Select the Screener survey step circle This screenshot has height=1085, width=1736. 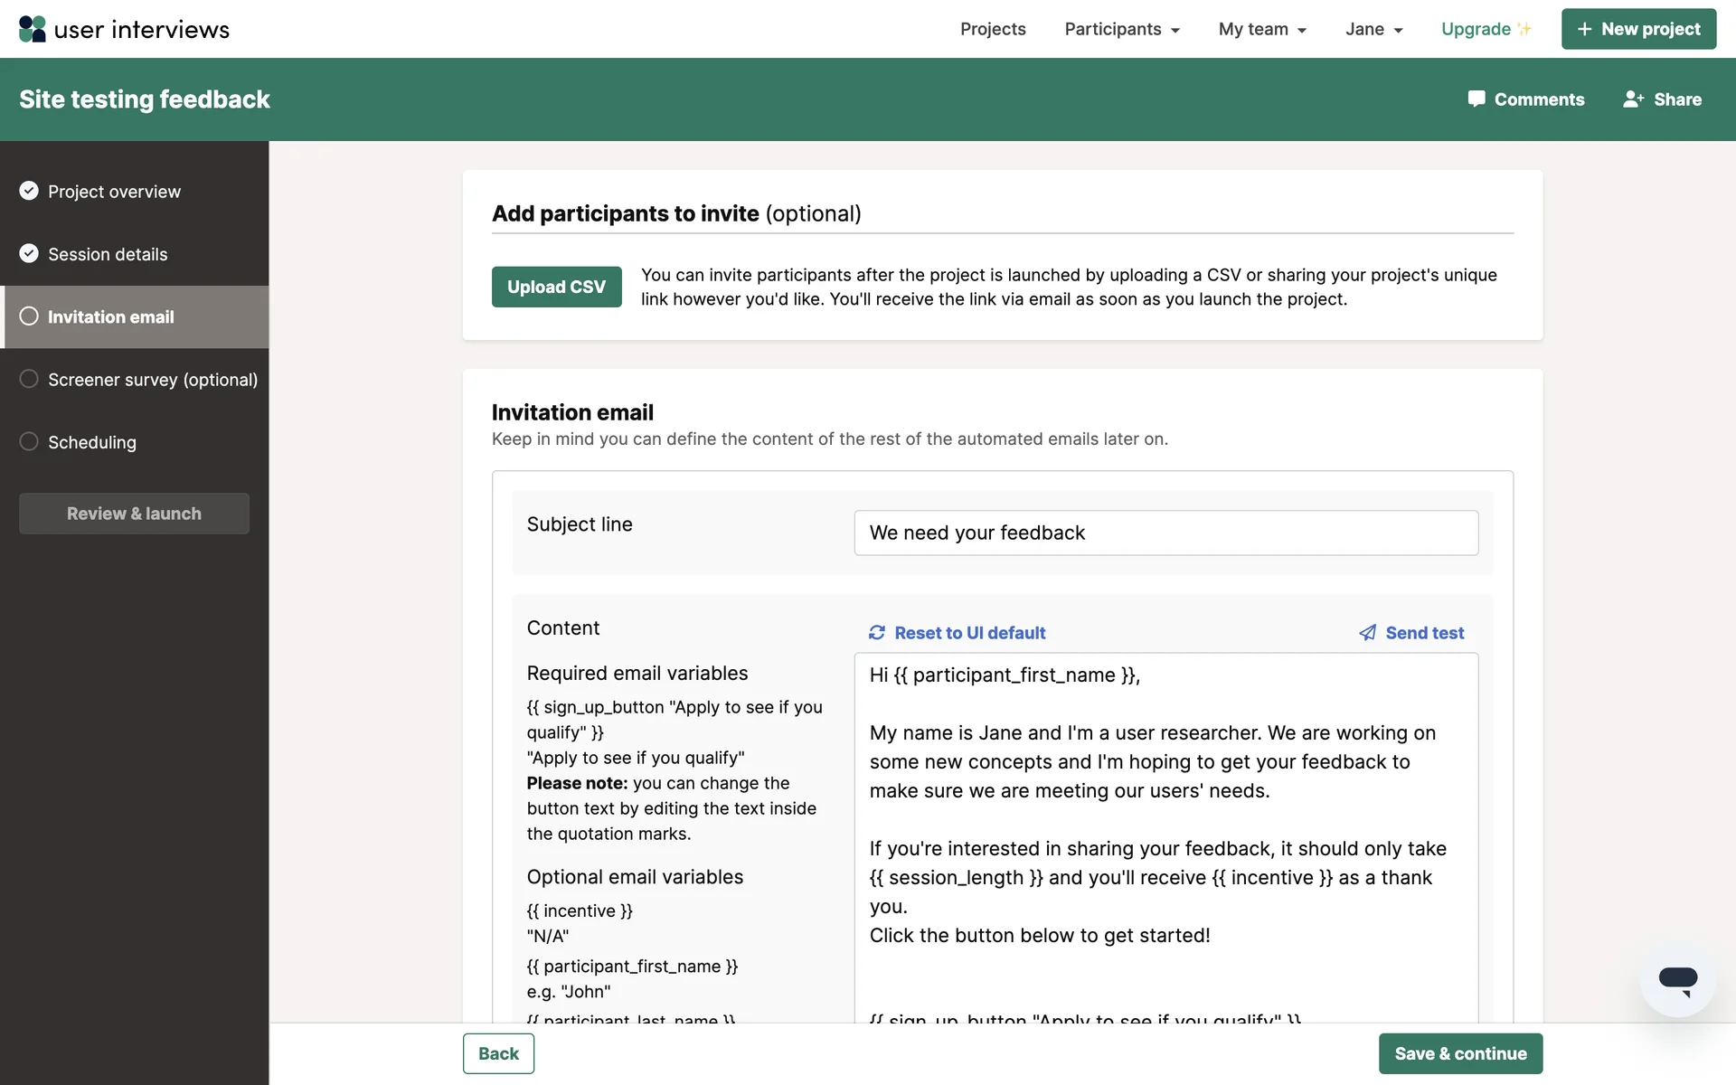tap(29, 379)
